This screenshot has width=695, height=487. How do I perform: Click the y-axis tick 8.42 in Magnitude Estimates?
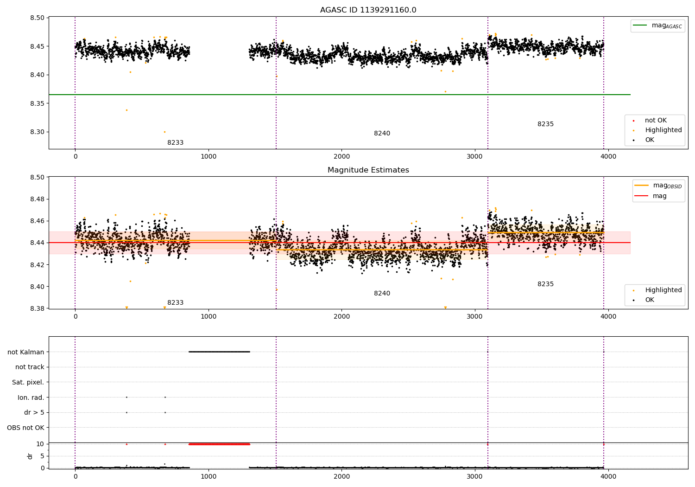[x=37, y=265]
